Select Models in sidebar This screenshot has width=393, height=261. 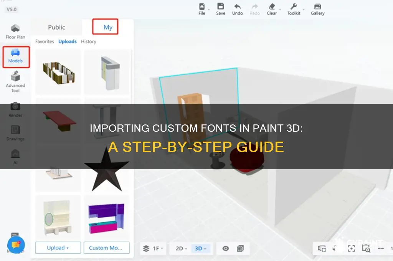[x=15, y=57]
